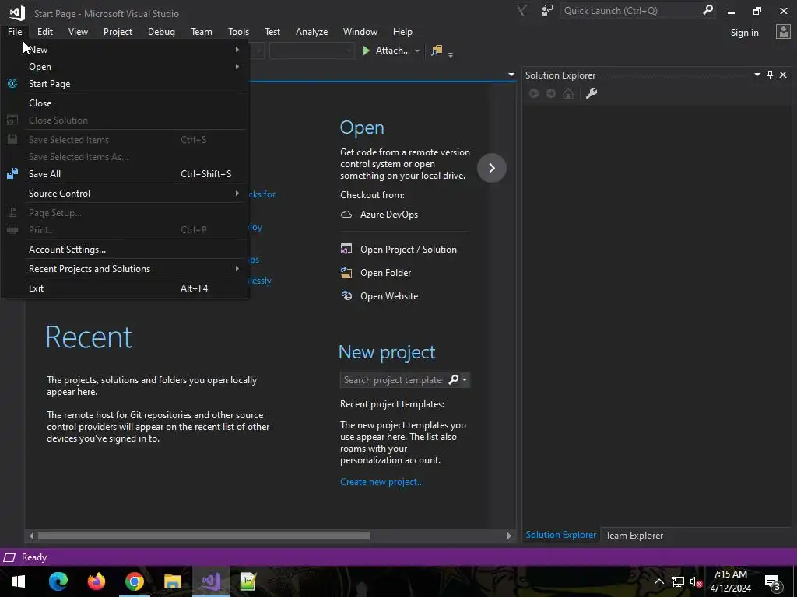This screenshot has width=797, height=597.
Task: Click the Sign in link
Action: click(x=744, y=33)
